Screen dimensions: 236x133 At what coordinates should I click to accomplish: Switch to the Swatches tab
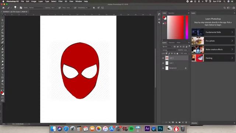[171, 13]
